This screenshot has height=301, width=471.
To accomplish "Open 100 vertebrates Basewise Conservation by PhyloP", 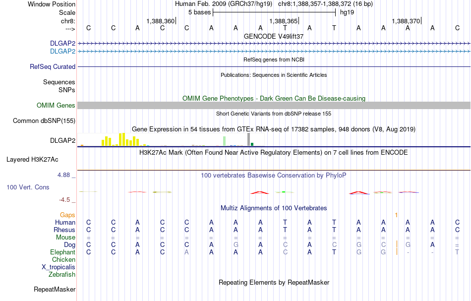I will [274, 176].
